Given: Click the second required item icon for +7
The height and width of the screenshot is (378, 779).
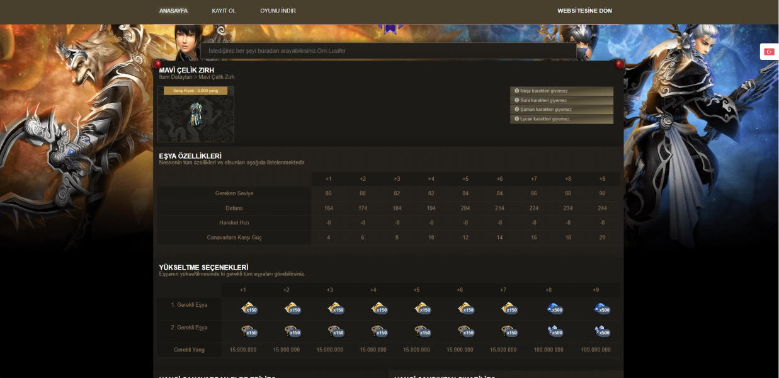Looking at the screenshot, I should 509,331.
